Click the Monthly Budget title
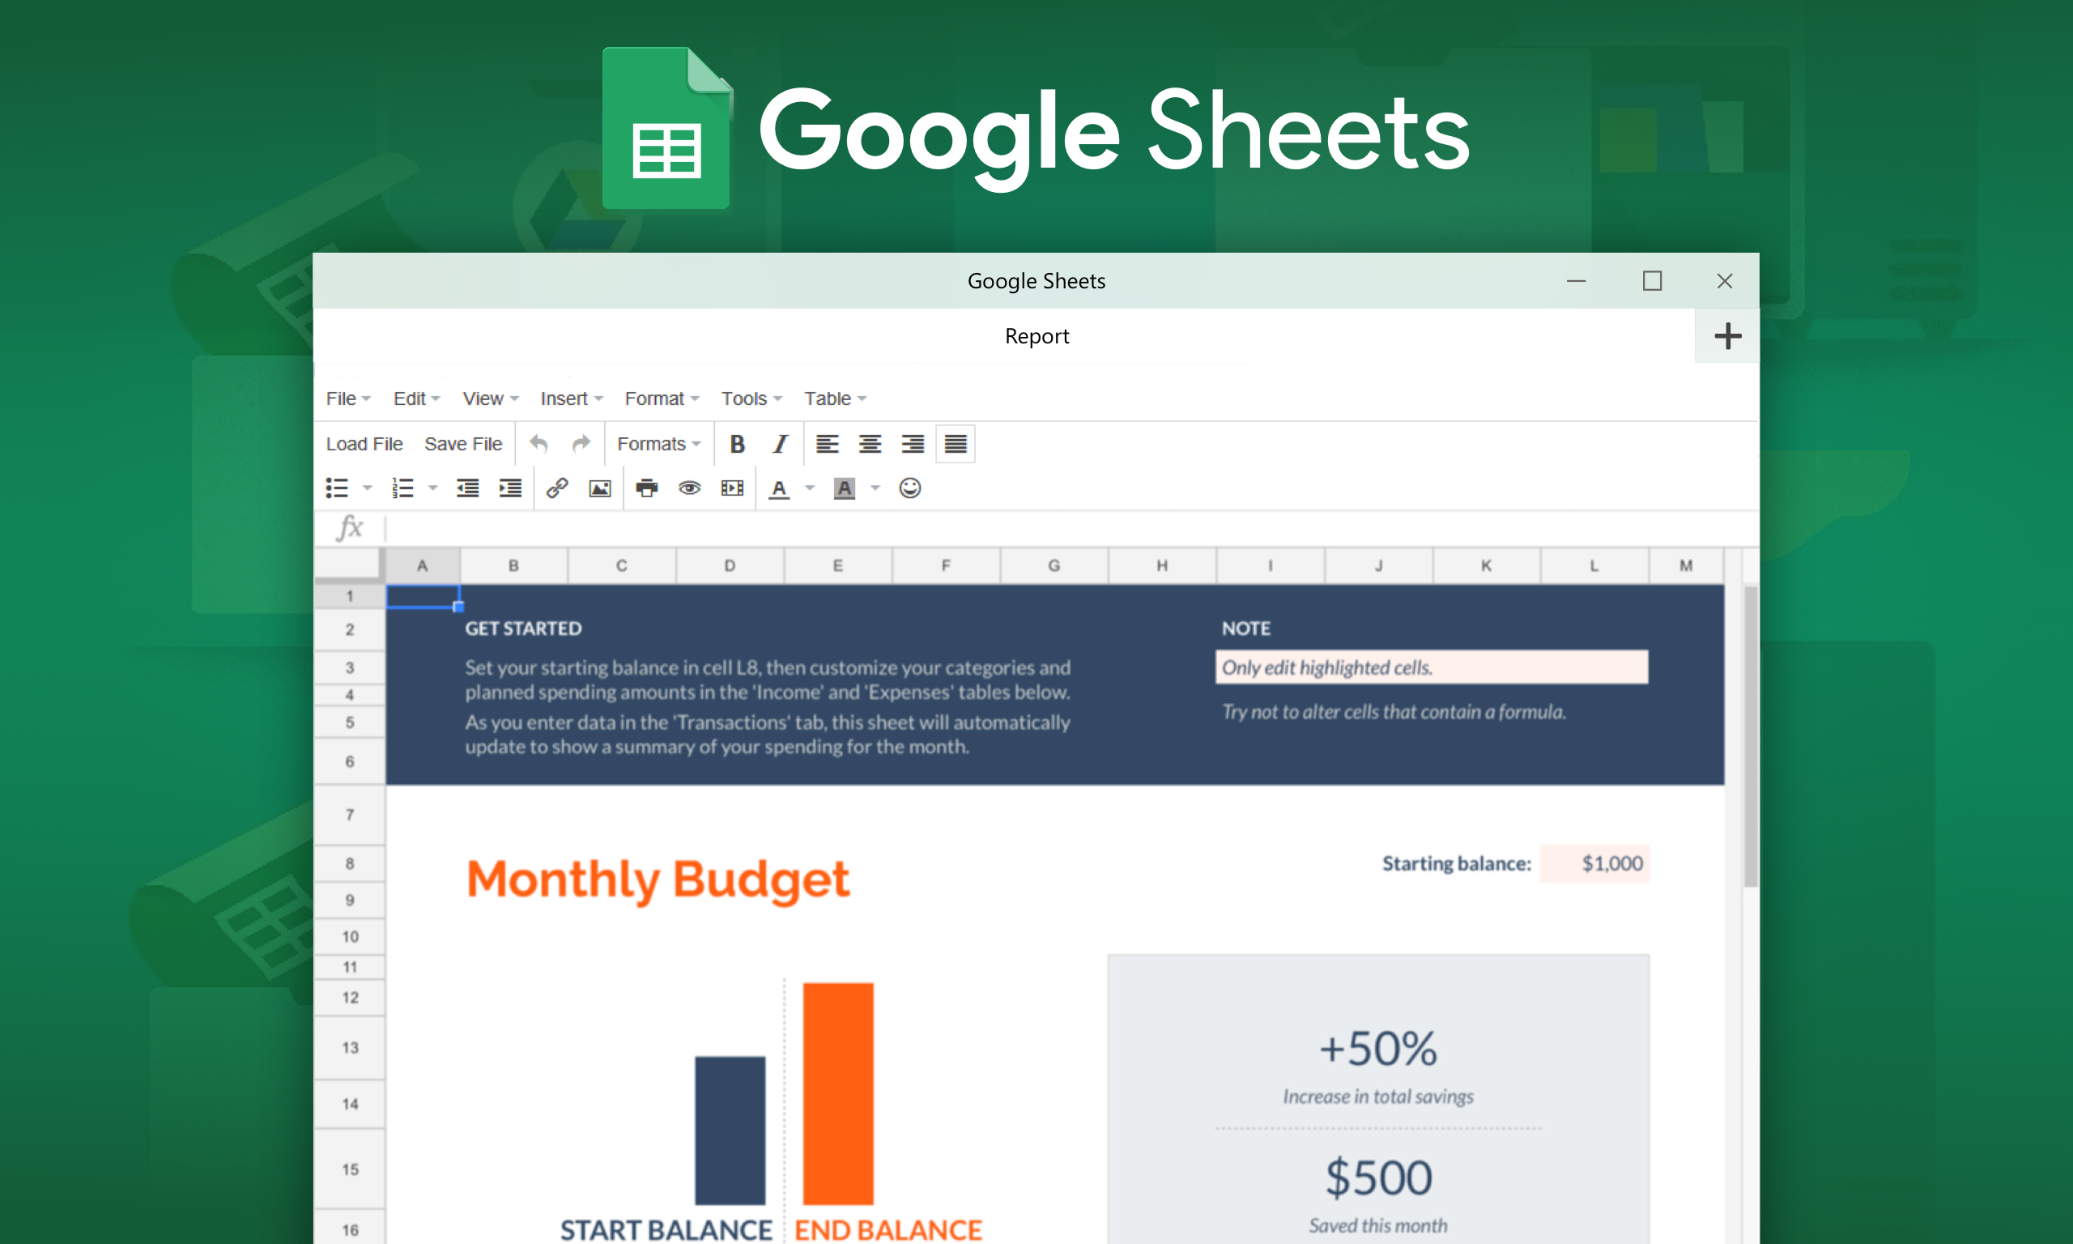 click(x=658, y=880)
